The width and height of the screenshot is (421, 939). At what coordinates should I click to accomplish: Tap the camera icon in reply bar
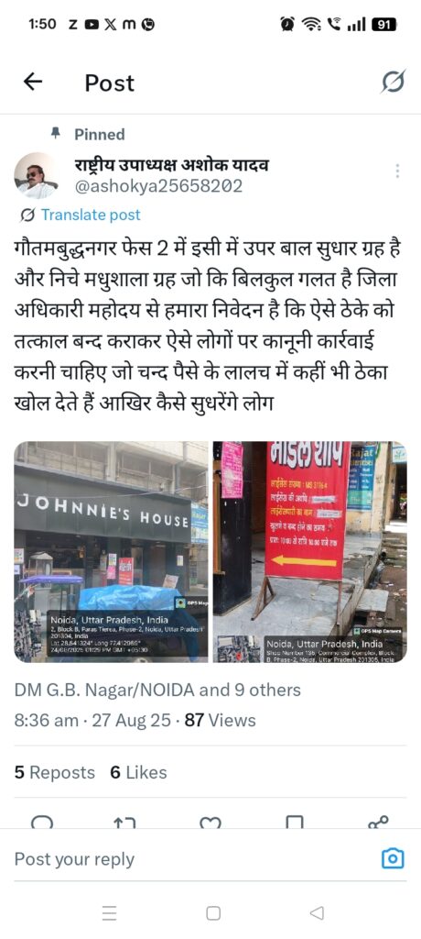(393, 859)
